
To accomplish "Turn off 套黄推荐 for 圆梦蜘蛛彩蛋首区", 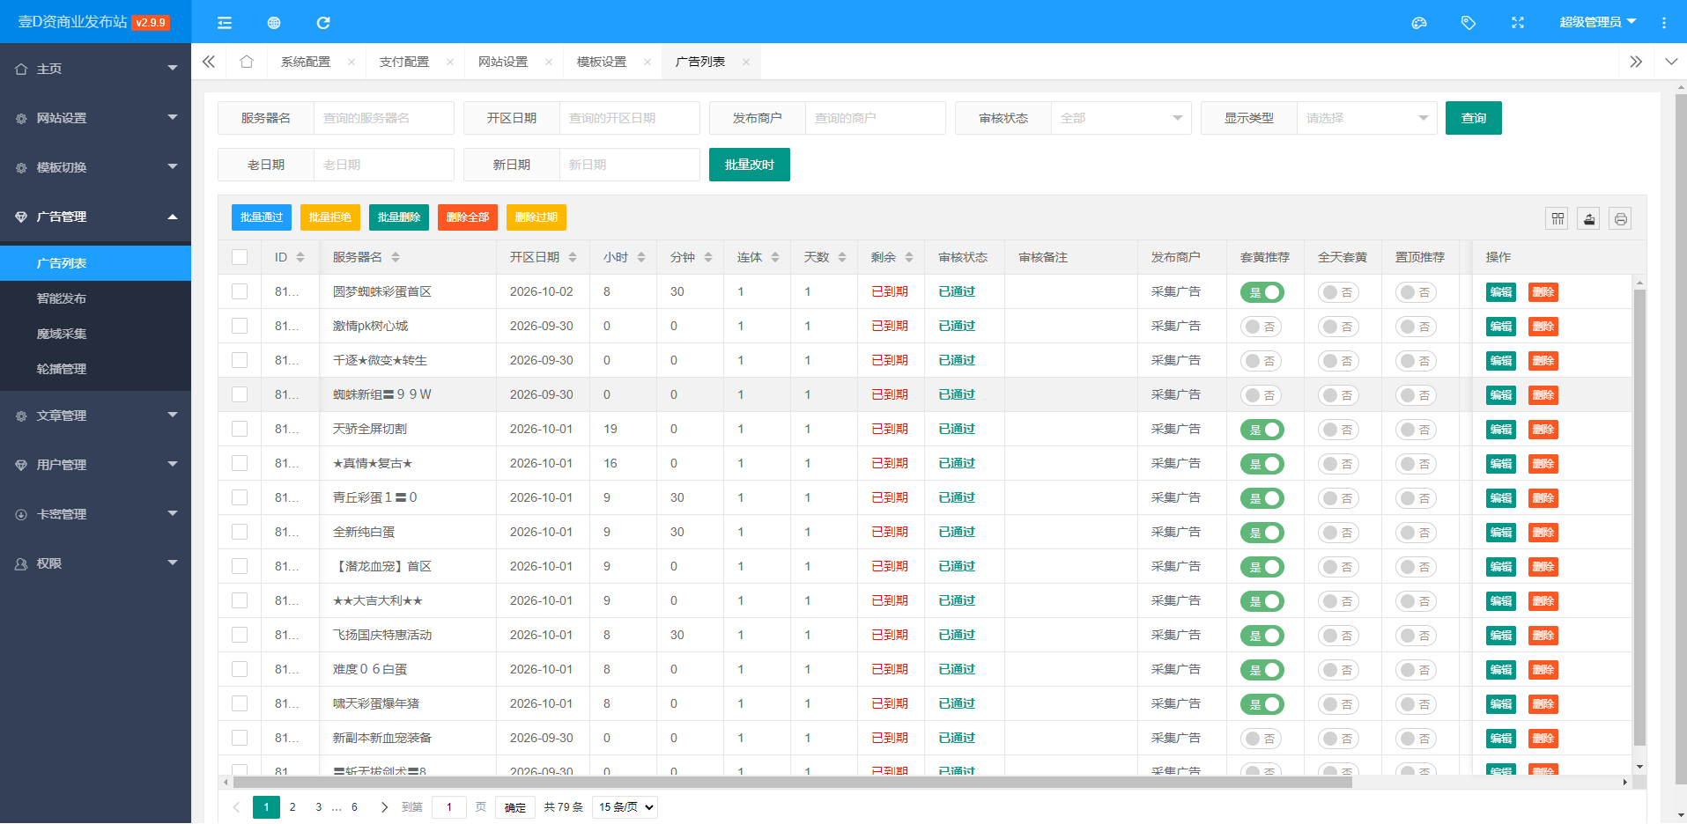I will [x=1262, y=292].
